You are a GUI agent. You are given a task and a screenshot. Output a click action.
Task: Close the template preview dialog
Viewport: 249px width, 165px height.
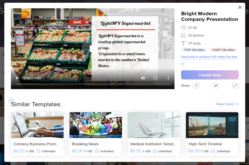click(240, 7)
